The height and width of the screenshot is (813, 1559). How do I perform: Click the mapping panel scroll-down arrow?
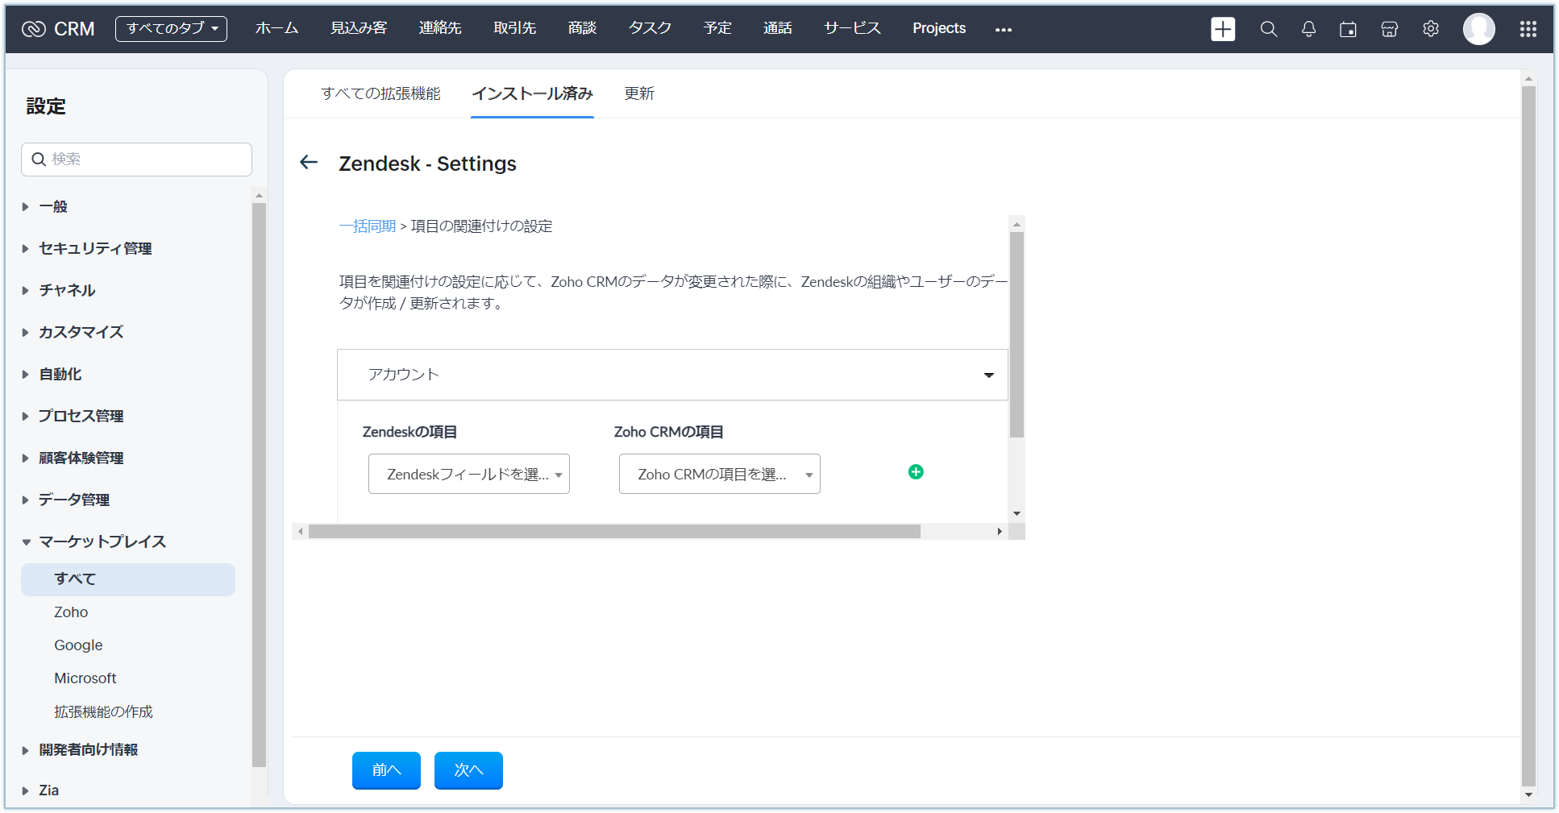coord(1016,514)
